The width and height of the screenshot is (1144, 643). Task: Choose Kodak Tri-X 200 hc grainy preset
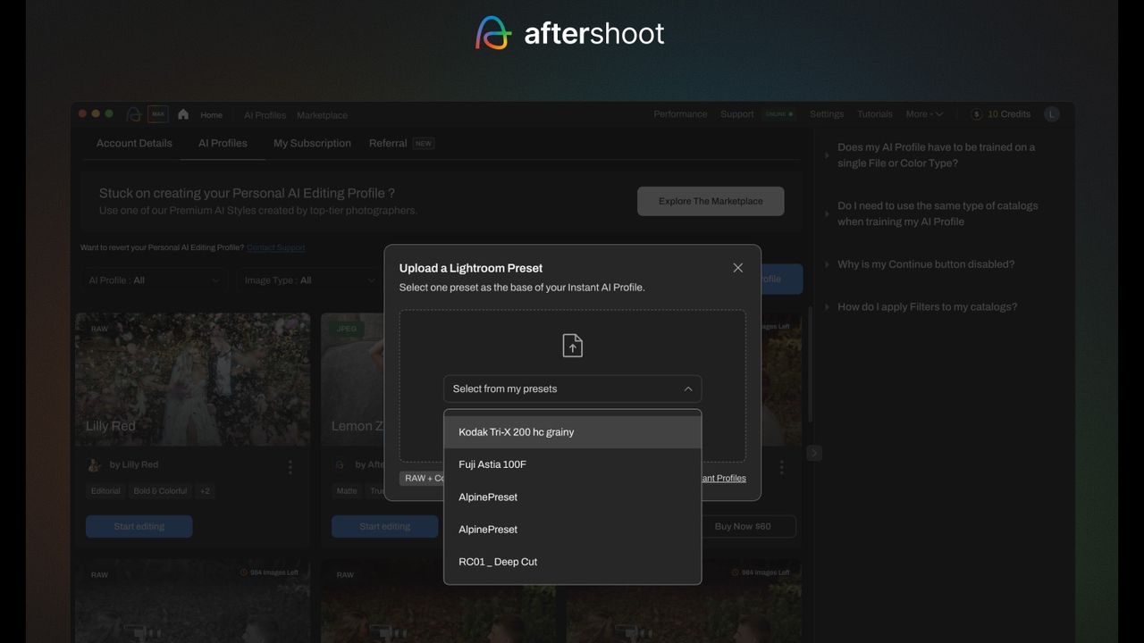[572, 432]
